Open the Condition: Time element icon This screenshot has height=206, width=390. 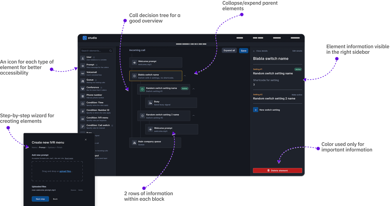83,103
